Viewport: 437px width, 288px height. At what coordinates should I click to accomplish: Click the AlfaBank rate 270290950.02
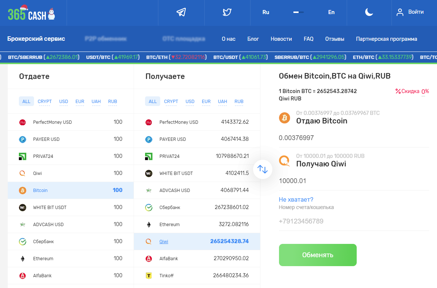tap(231, 258)
